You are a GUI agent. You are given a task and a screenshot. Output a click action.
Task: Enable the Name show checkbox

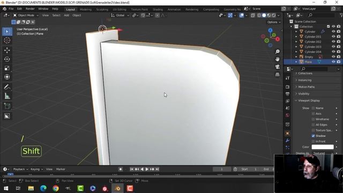click(313, 108)
